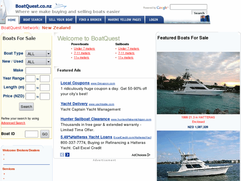Open Sailboats 7-11 meters link
Screen dimensions: 241x181
pos(126,53)
